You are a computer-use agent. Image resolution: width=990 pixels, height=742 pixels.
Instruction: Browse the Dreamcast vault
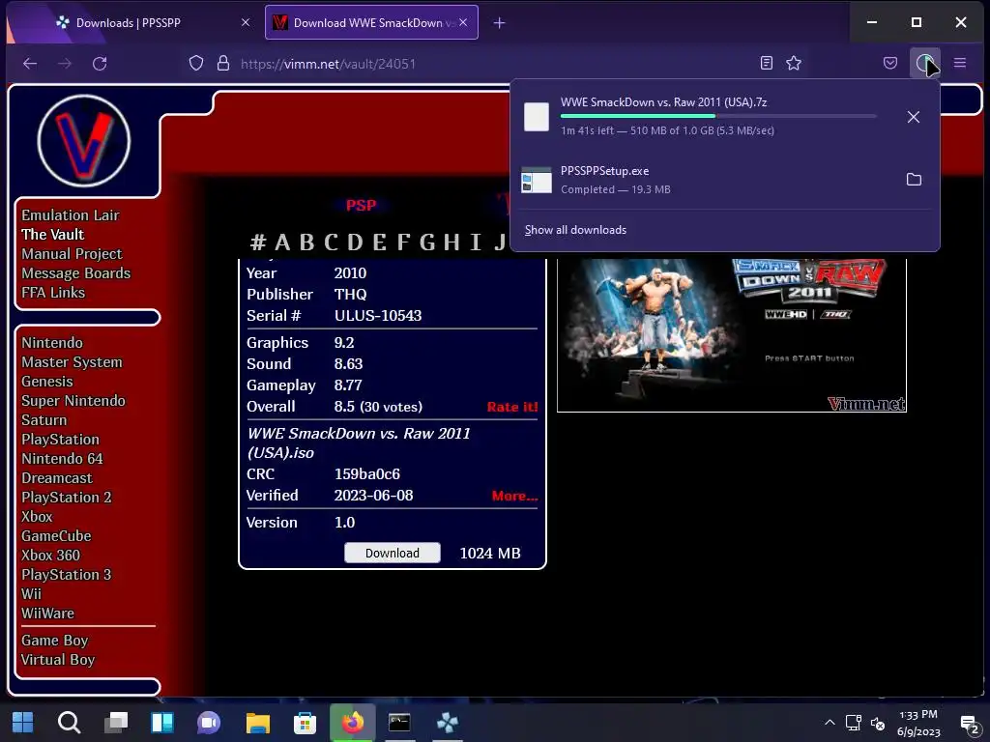[57, 477]
